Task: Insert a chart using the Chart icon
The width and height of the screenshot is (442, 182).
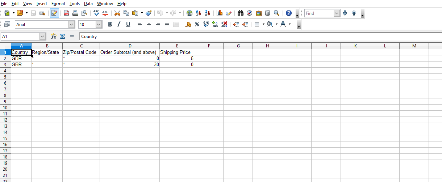Action: point(220,13)
